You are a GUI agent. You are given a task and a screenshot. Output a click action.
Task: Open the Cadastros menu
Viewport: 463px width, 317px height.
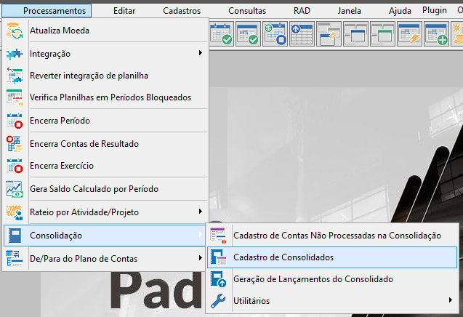coord(182,11)
